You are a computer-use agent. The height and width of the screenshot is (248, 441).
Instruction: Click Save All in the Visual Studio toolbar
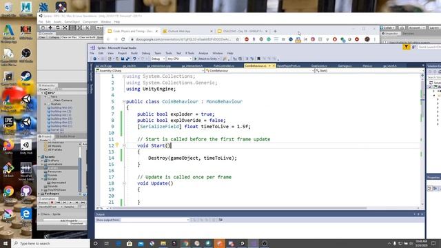point(127,59)
